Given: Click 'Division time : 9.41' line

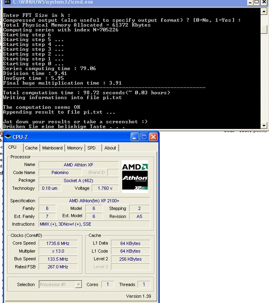Looking at the screenshot, I should [x=35, y=73].
